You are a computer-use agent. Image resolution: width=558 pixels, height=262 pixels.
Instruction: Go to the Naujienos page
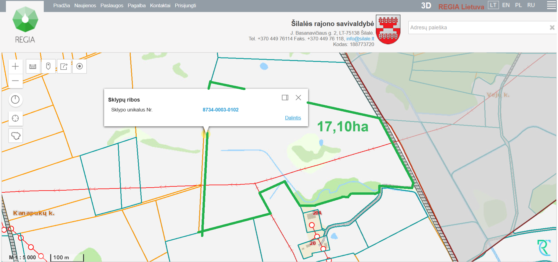(85, 6)
